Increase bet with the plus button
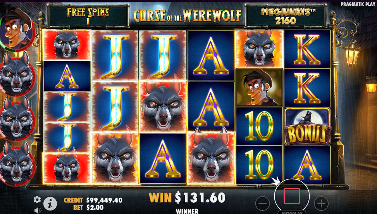This screenshot has height=214, width=377. 321,204
